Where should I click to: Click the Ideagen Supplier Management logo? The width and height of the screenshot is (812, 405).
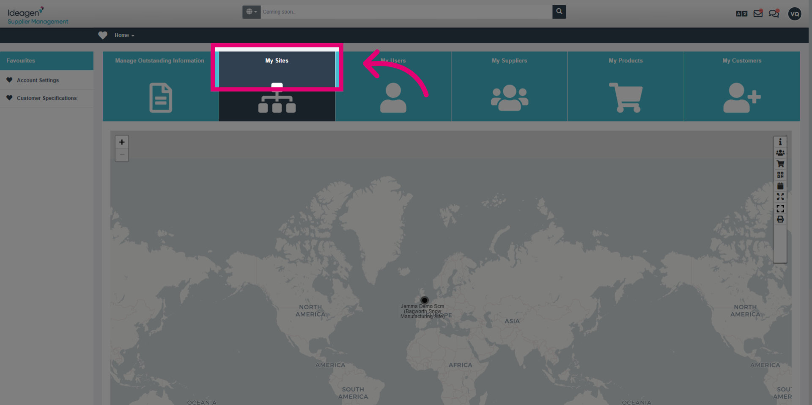pyautogui.click(x=38, y=16)
